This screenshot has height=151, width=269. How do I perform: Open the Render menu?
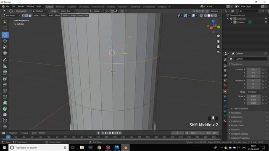pos(21,6)
